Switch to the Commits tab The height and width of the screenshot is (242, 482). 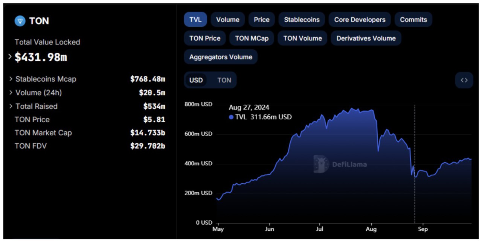[413, 19]
